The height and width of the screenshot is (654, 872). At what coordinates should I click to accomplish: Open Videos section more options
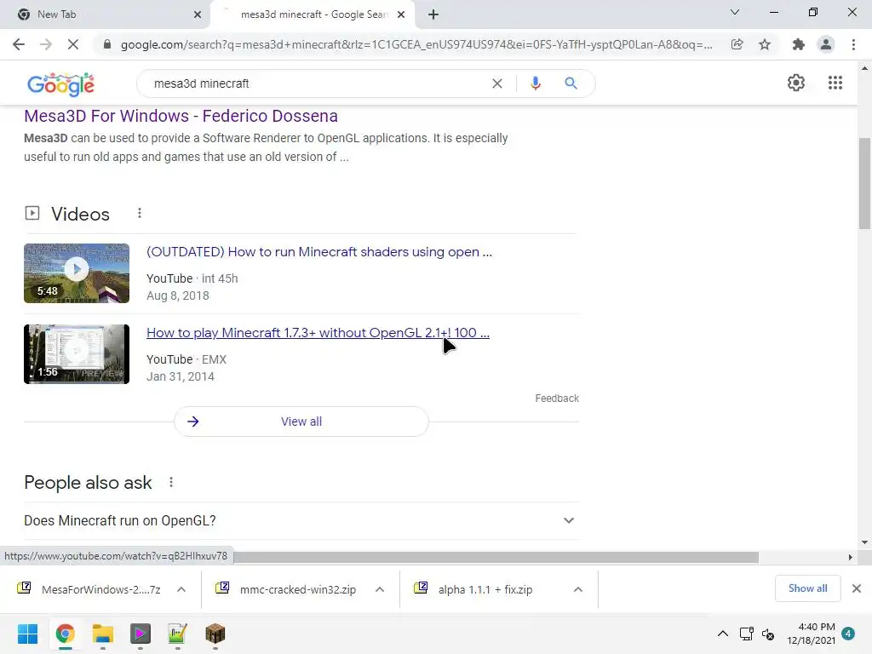pyautogui.click(x=140, y=213)
